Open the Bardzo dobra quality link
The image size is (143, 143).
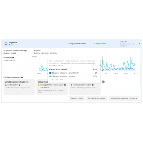(x=101, y=44)
